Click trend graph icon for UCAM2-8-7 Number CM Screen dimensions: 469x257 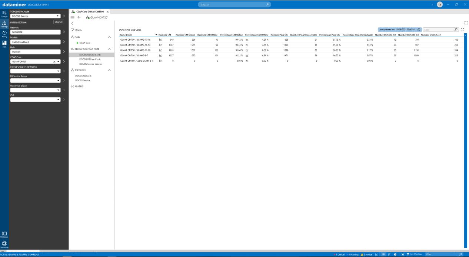pos(160,55)
